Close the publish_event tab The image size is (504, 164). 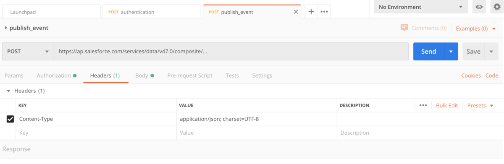pyautogui.click(x=296, y=12)
